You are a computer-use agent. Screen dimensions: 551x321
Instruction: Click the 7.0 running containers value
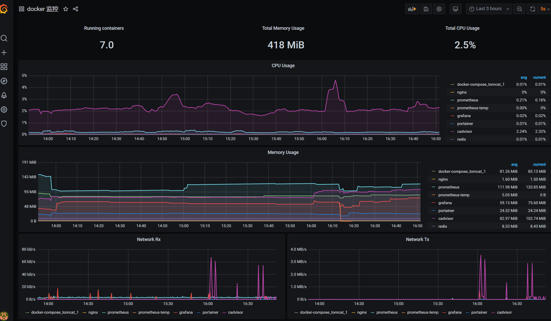coord(107,45)
